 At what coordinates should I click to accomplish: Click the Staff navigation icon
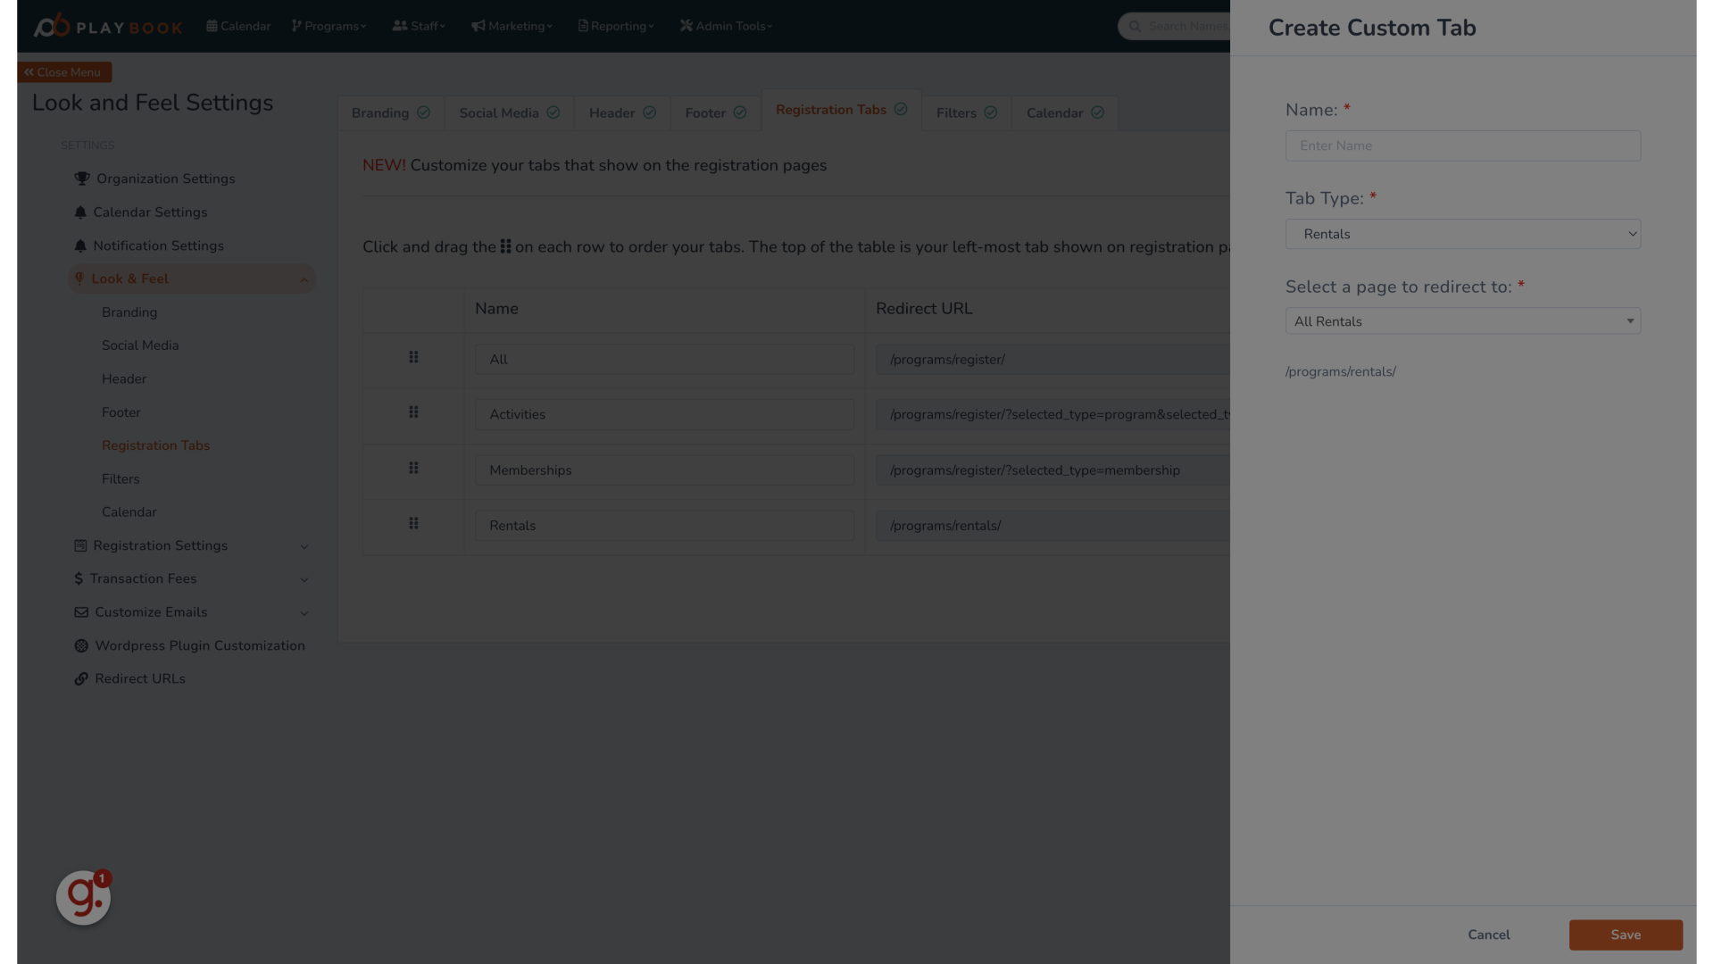click(x=399, y=25)
